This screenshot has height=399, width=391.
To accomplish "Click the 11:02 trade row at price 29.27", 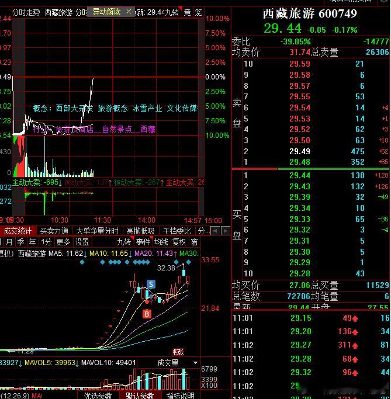I will point(312,345).
